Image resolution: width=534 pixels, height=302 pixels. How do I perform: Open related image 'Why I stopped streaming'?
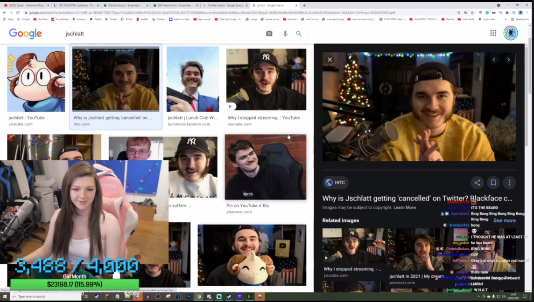[x=354, y=246]
